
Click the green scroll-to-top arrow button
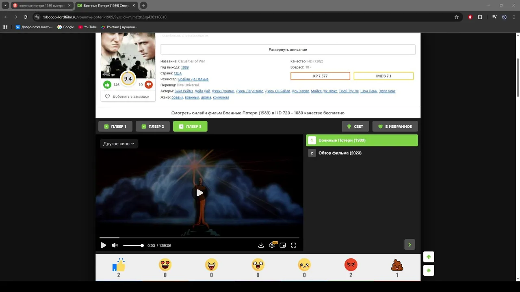(x=429, y=257)
